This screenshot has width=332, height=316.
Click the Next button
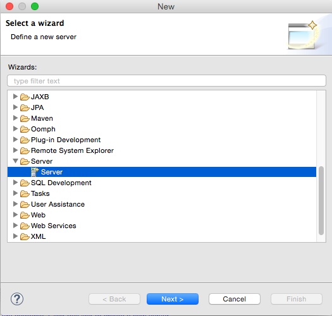pos(173,299)
